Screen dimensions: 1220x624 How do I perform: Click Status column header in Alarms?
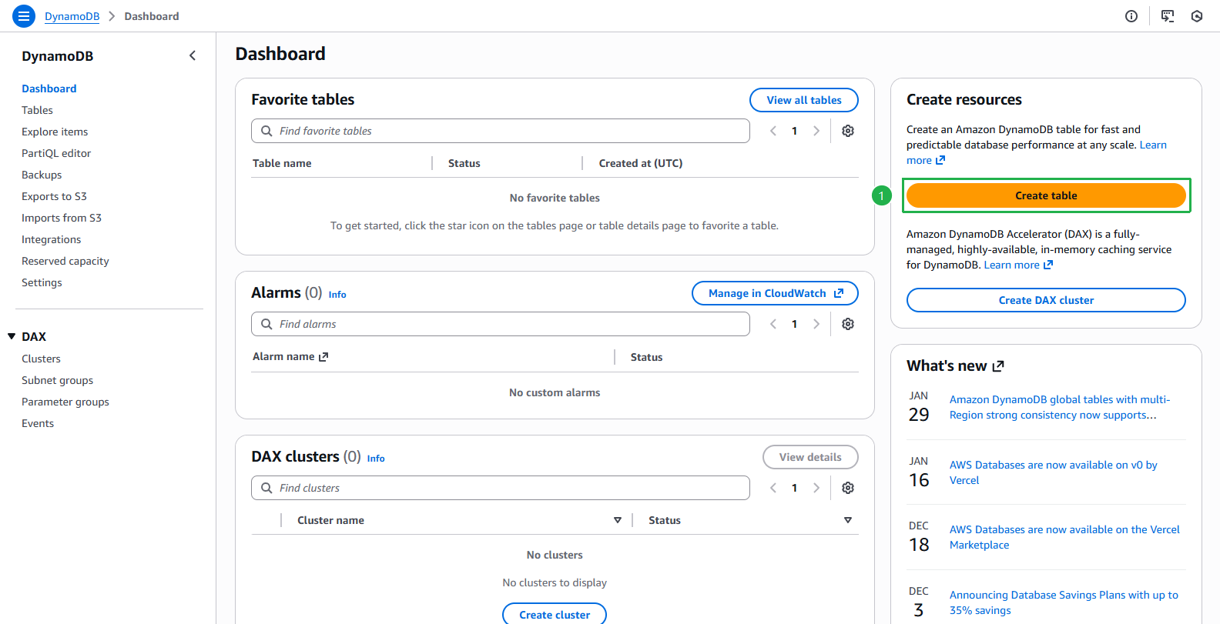click(x=646, y=357)
